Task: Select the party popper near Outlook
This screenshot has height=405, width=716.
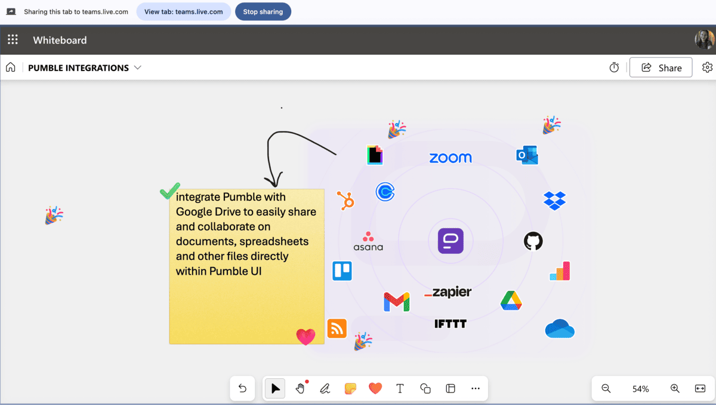Action: click(551, 125)
